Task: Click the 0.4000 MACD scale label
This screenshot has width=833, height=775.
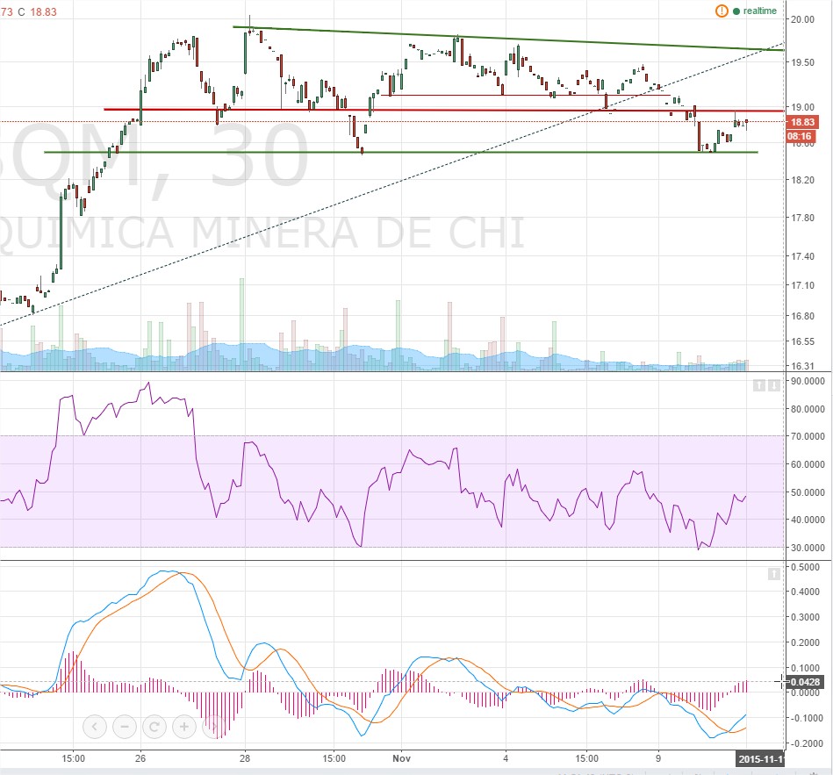Action: [806, 592]
